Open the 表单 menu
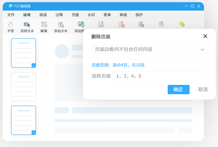 107,15
